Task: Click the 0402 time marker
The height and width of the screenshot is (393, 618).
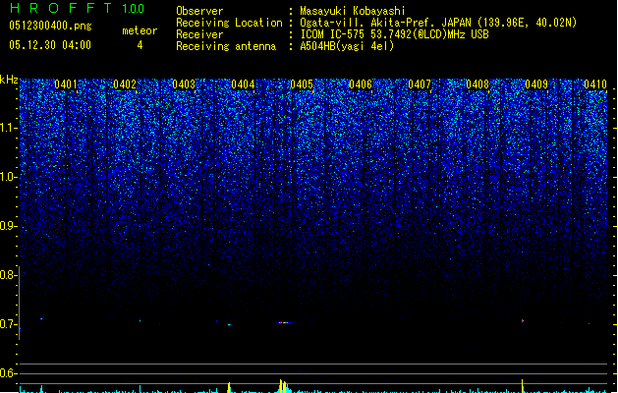Action: point(125,84)
